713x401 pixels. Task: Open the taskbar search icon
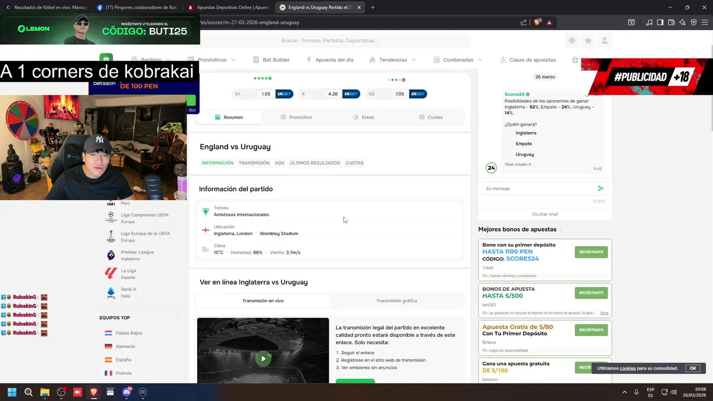pyautogui.click(x=28, y=392)
